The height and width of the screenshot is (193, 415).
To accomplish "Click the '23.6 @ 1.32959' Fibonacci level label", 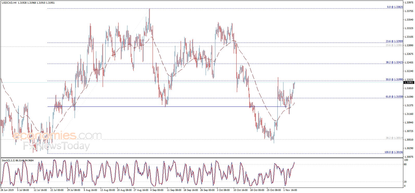I will (394, 41).
